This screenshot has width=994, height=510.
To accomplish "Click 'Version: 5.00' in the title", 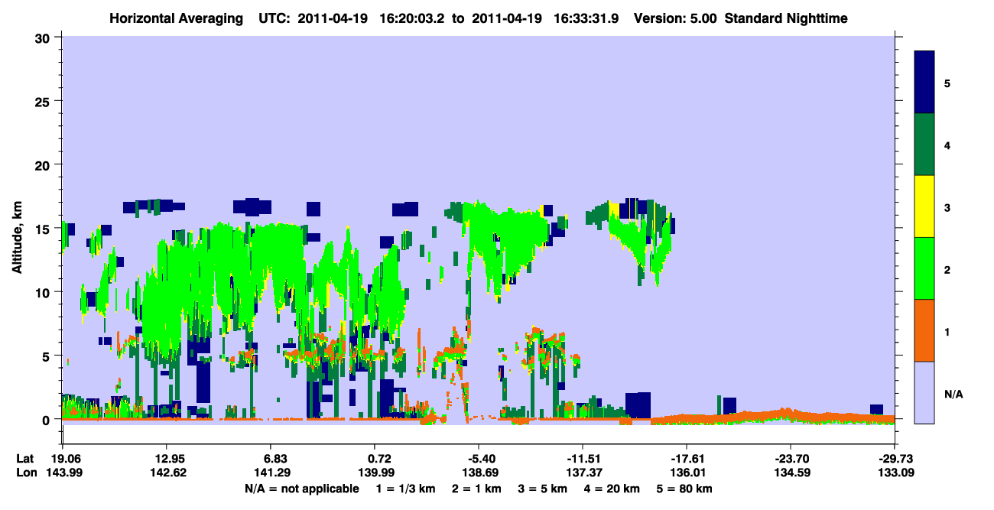I will (x=675, y=18).
